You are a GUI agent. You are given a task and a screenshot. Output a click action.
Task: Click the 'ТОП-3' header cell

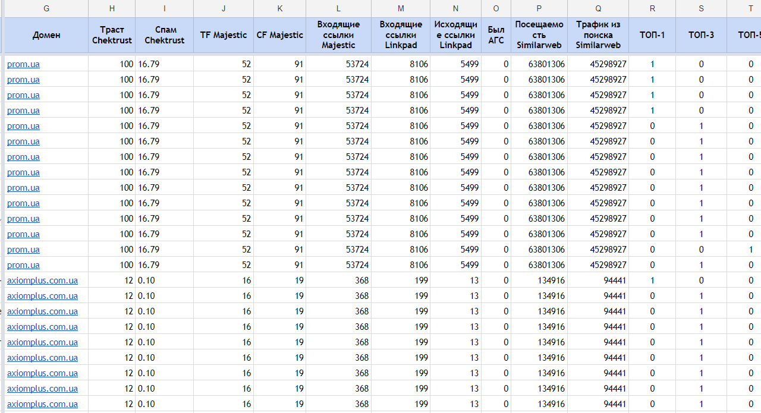(x=701, y=35)
